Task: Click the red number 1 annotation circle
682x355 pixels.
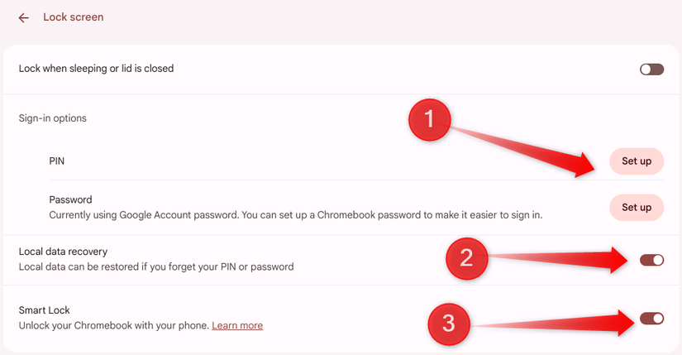Action: point(429,121)
